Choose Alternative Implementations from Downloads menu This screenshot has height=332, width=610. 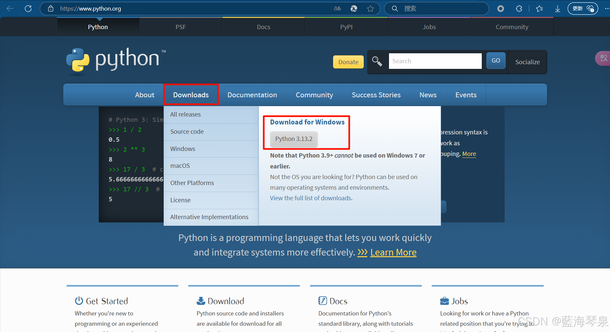tap(211, 217)
